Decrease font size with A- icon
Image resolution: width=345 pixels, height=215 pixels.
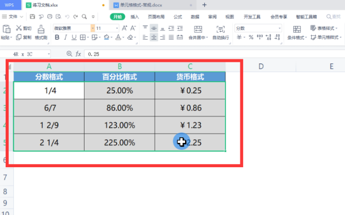pos(133,28)
